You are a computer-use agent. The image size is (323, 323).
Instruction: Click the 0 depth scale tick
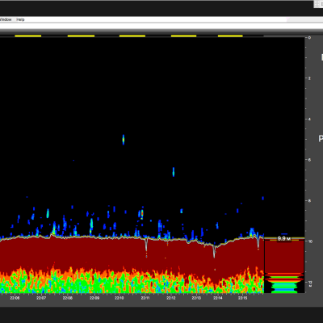(309, 38)
